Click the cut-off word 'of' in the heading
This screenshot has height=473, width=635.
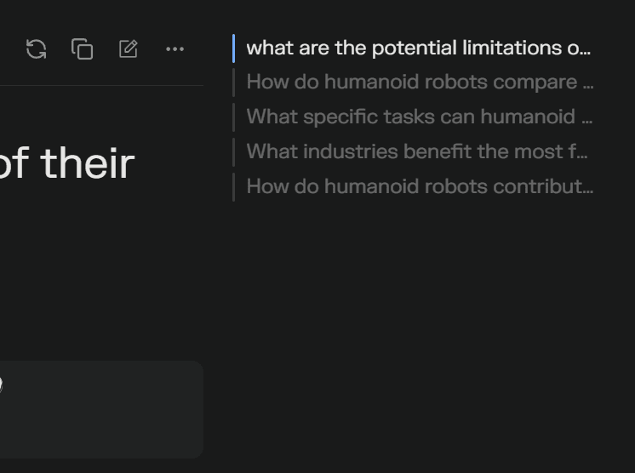click(10, 163)
